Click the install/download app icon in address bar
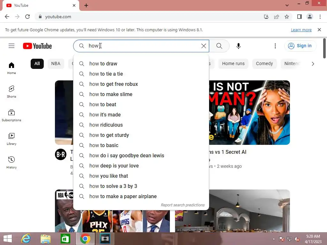This screenshot has height=245, width=327. [266, 17]
